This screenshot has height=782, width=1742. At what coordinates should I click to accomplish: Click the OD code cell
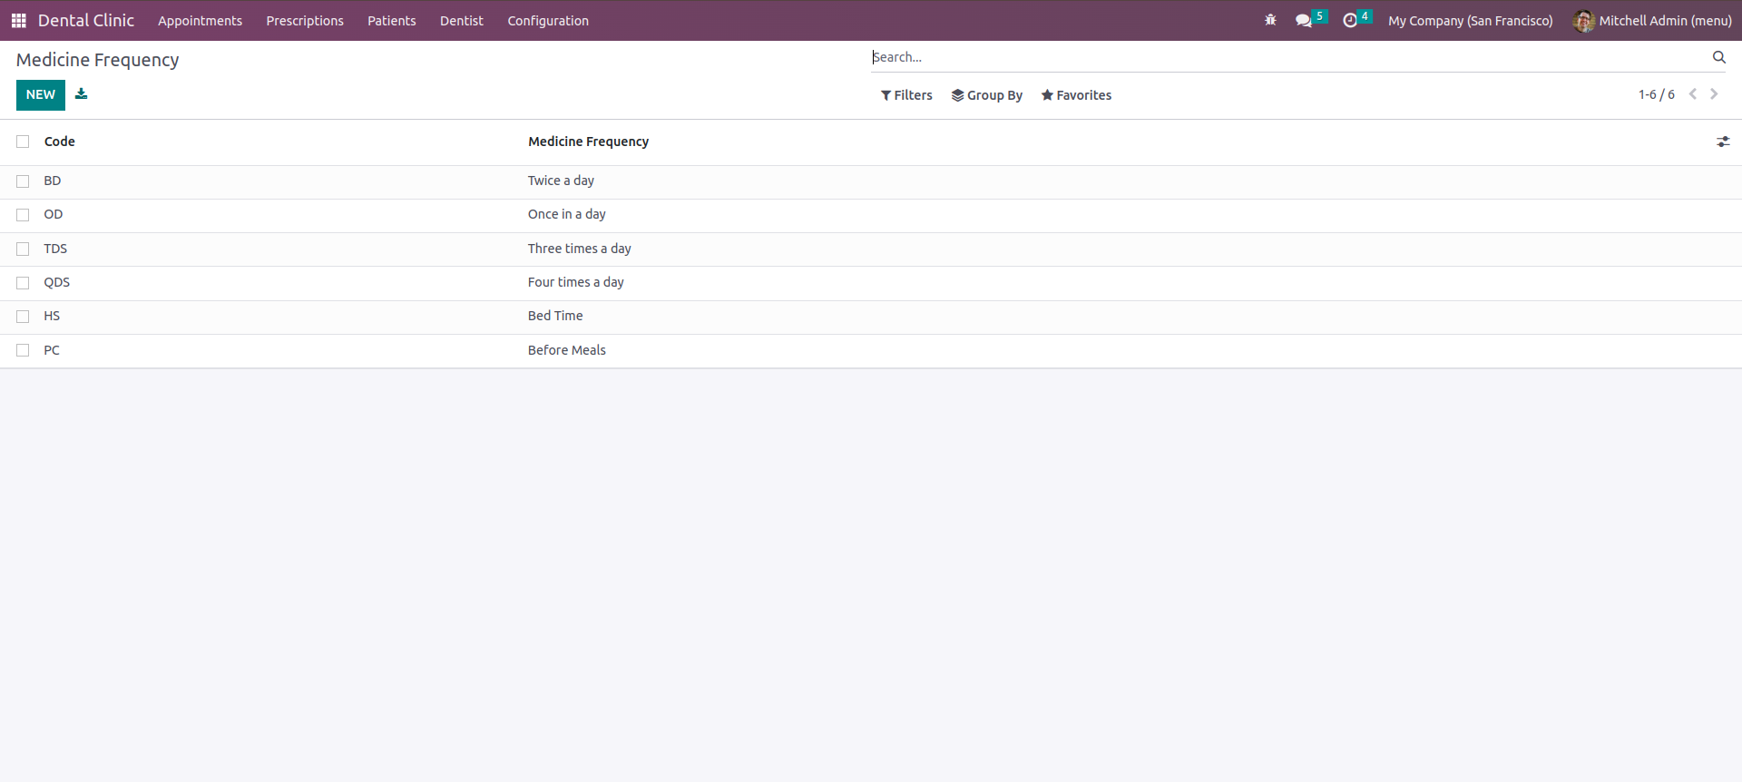point(54,214)
